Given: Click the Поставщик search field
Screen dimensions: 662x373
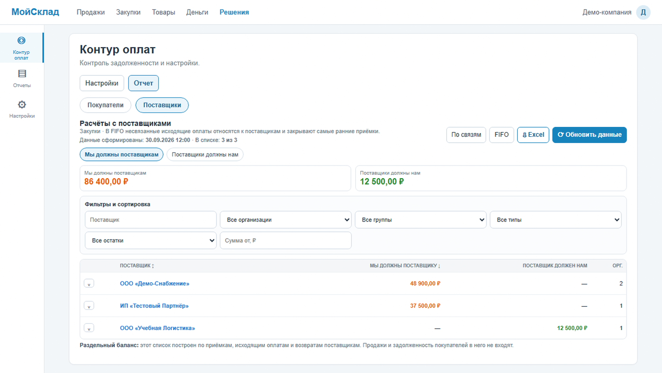Looking at the screenshot, I should [150, 220].
